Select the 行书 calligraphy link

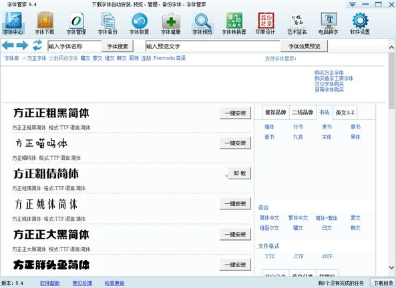(298, 127)
